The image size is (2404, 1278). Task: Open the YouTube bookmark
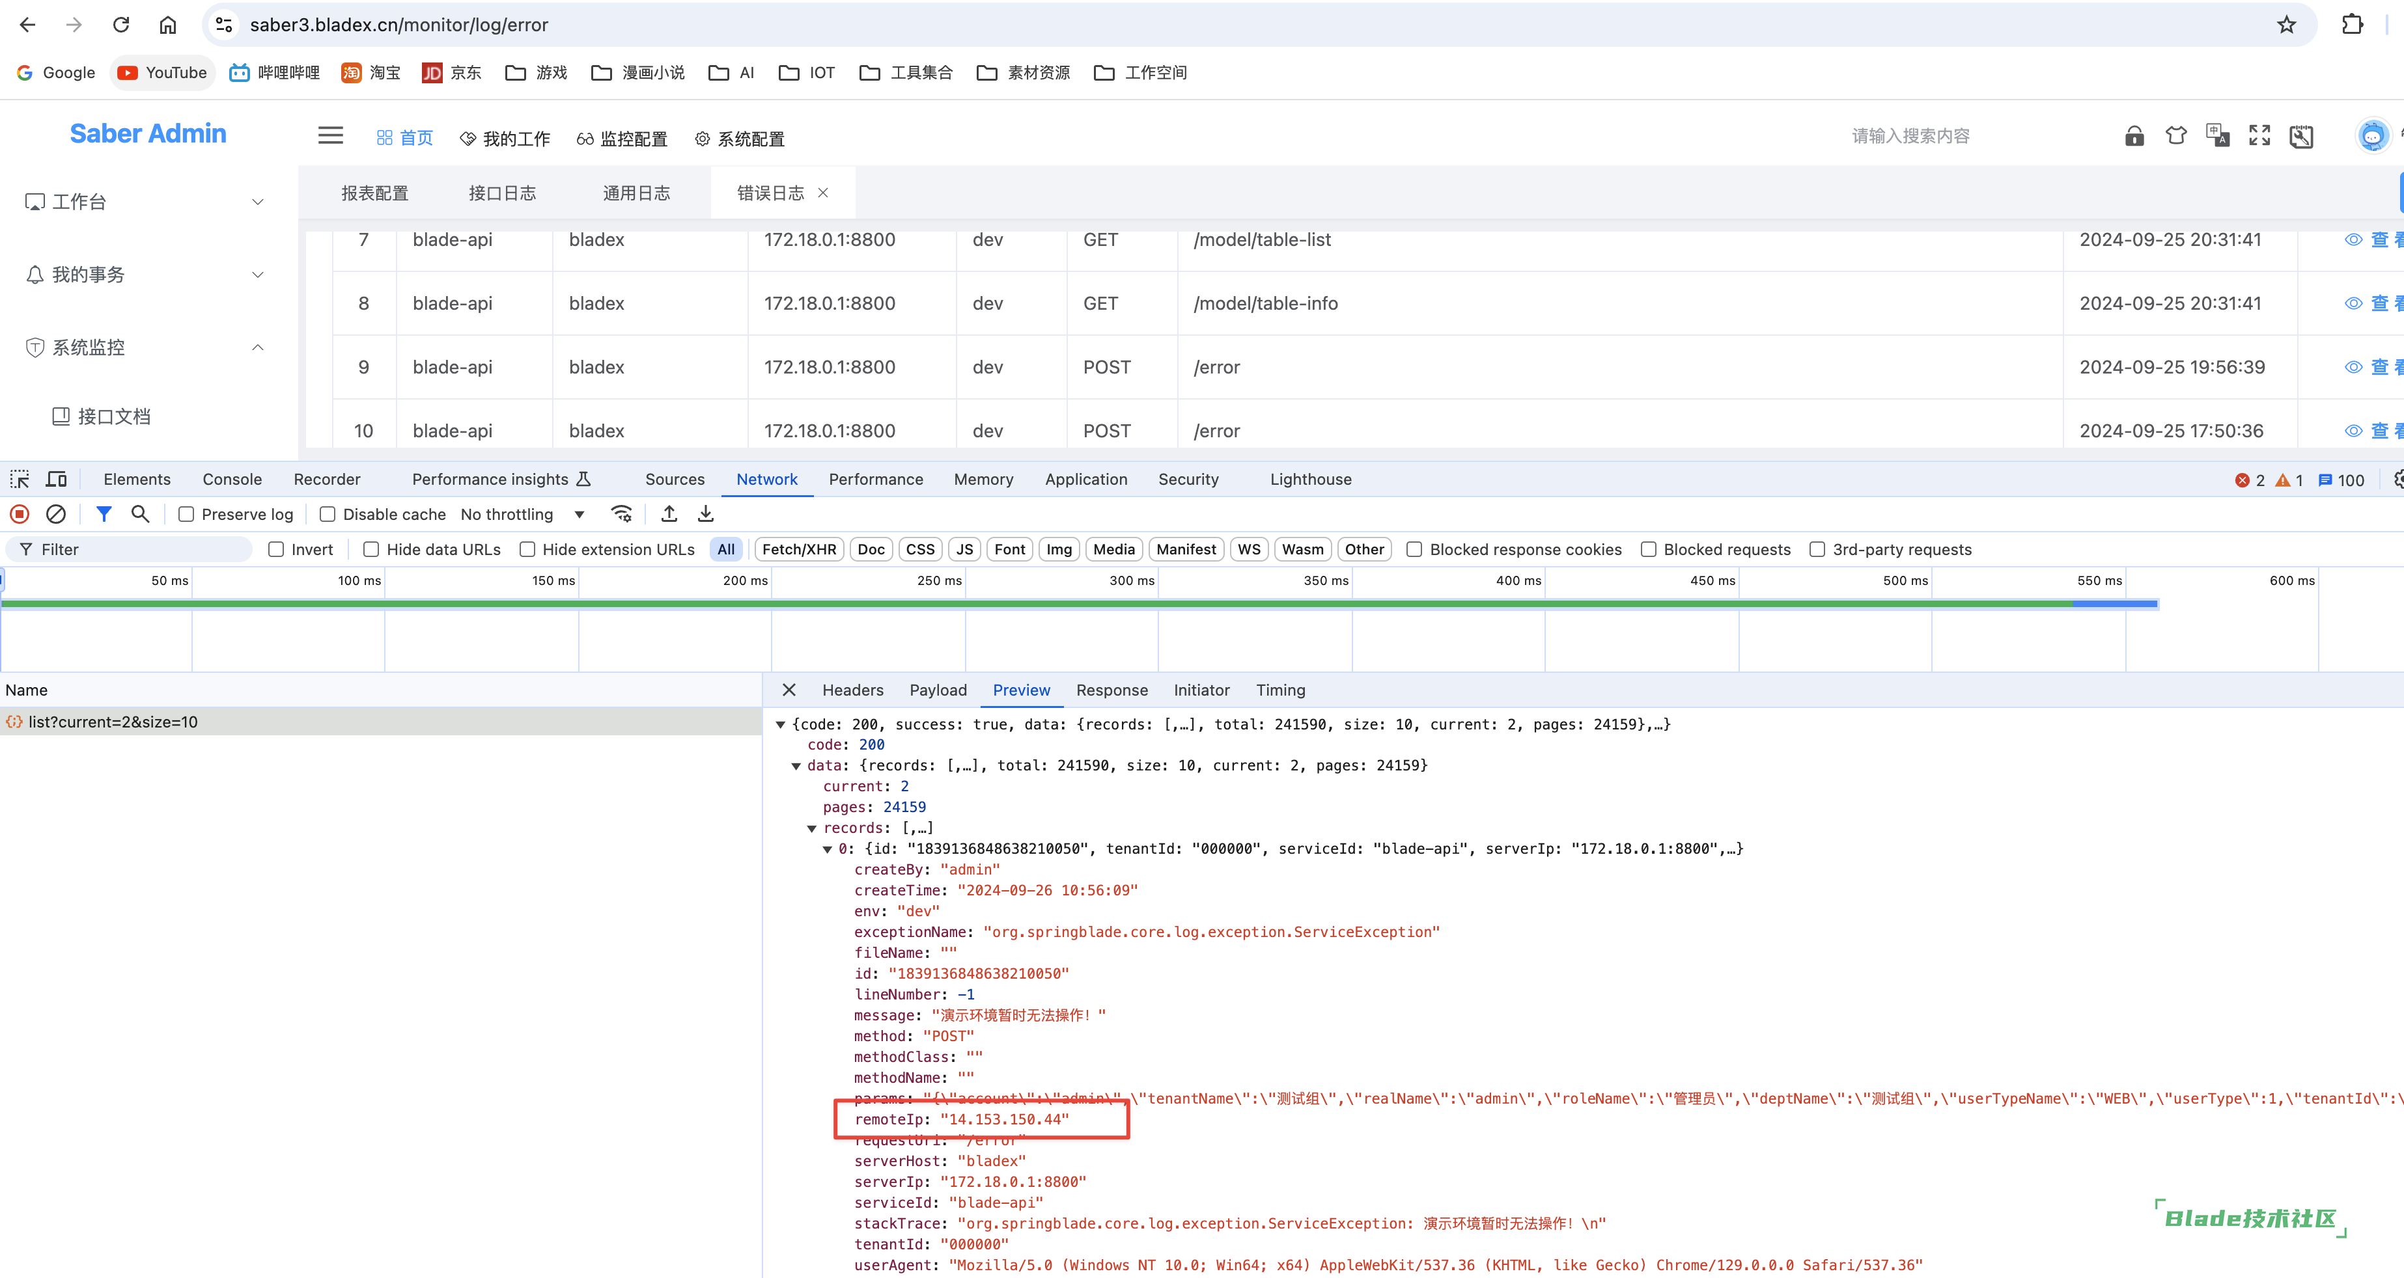pos(162,73)
